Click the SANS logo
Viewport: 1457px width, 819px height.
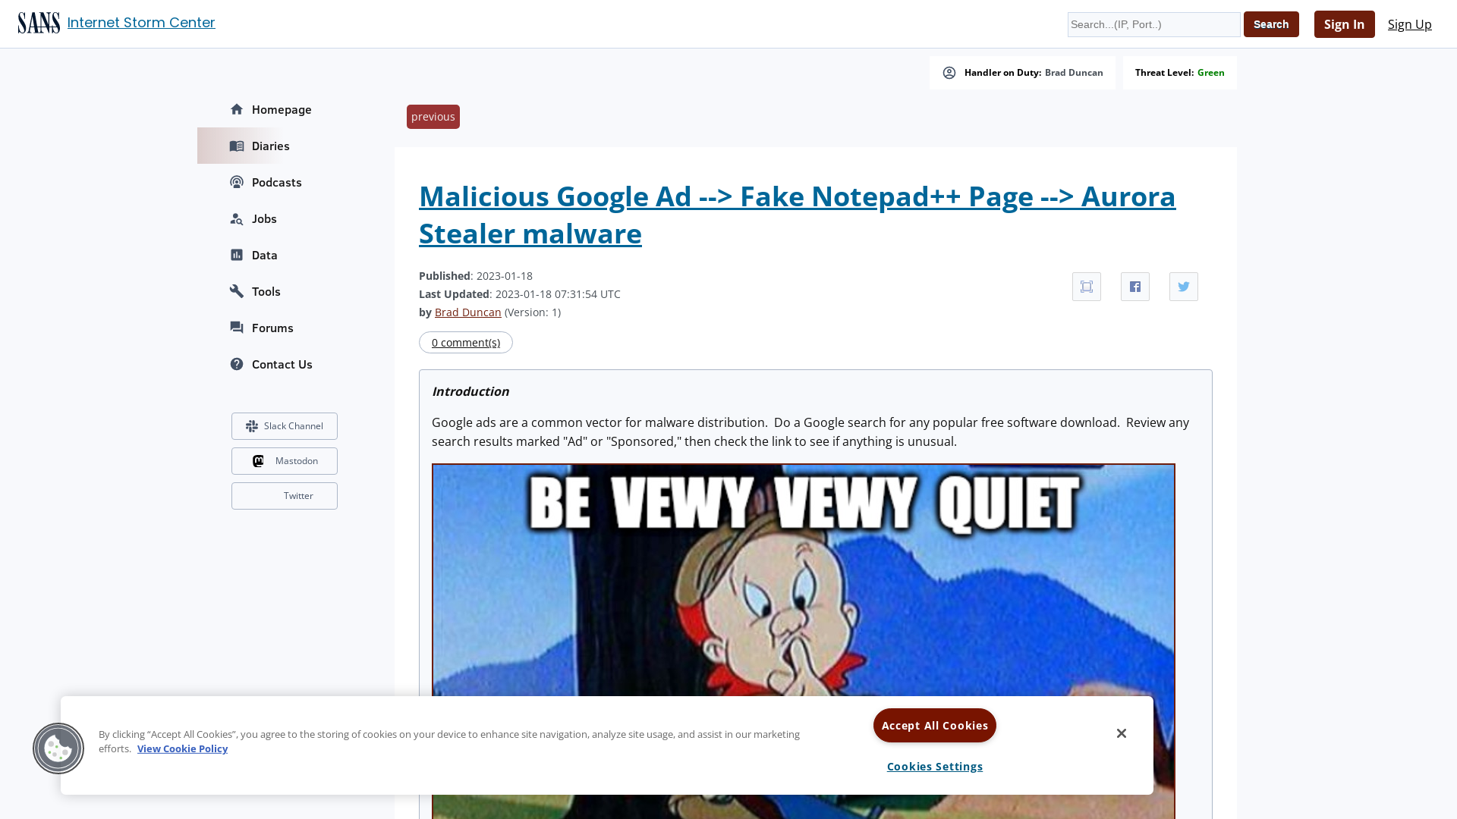click(x=39, y=24)
